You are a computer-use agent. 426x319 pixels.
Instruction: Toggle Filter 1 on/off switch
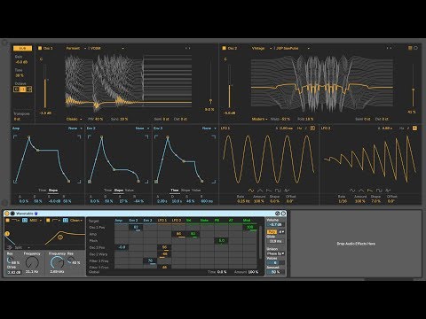click(x=8, y=221)
